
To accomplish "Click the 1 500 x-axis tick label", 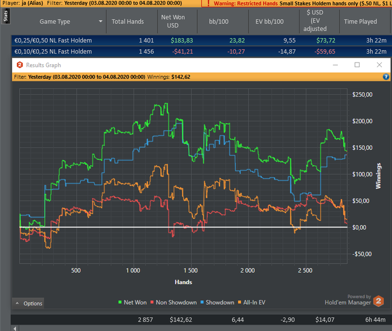I will [x=190, y=271].
